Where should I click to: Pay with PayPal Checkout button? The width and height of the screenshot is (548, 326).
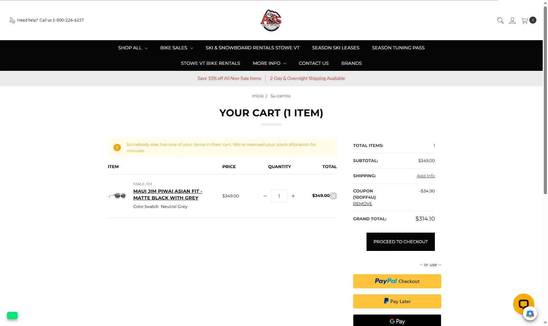[397, 281]
